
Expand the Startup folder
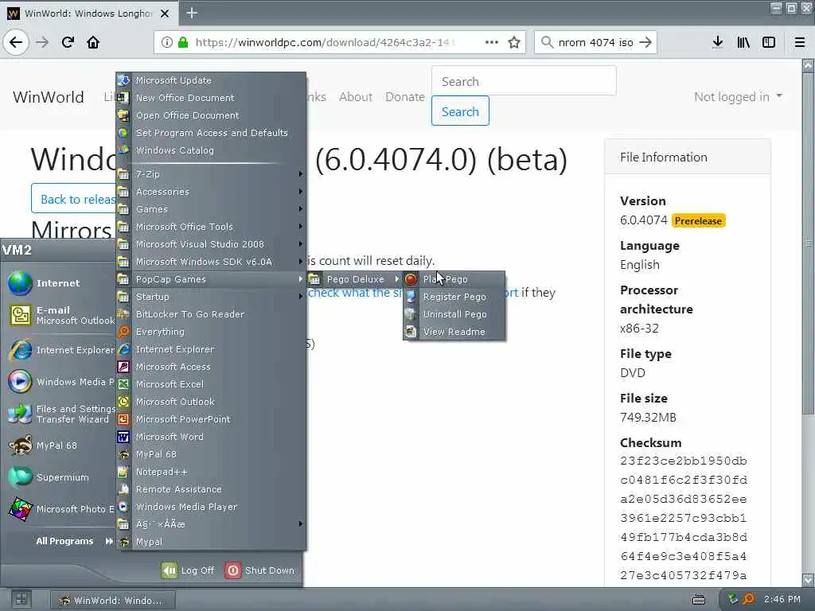point(210,297)
